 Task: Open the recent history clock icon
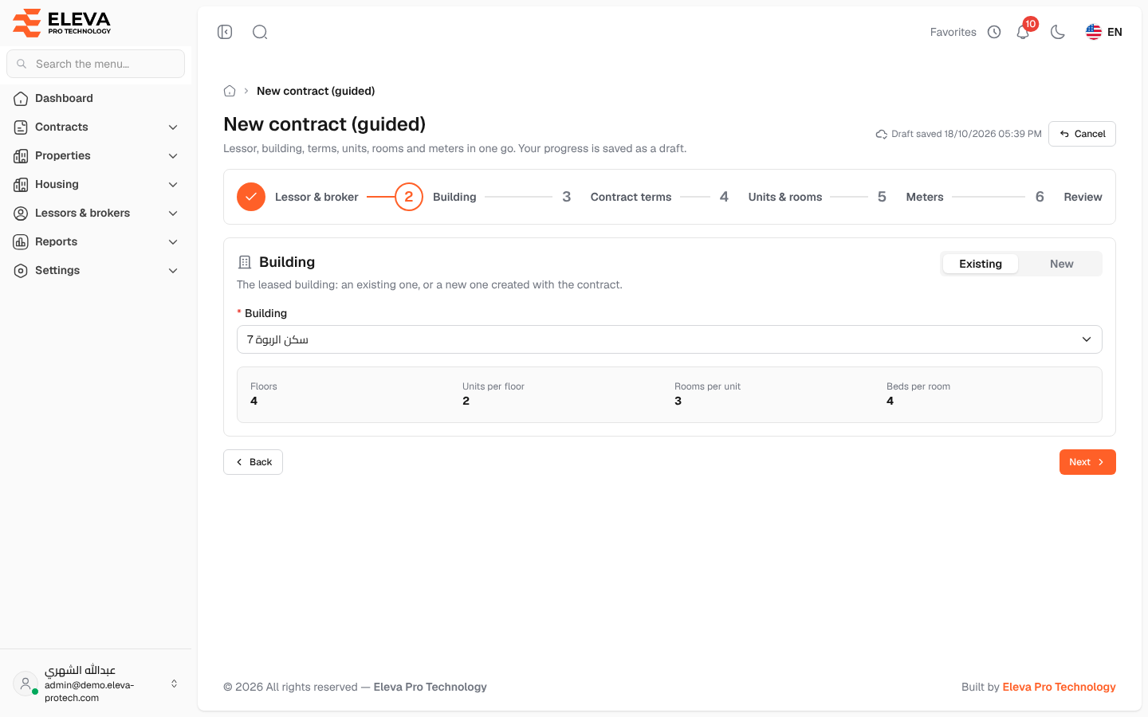994,32
